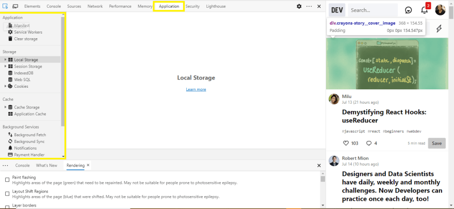Click the Notifications bell icon in sidebar

pos(10,148)
